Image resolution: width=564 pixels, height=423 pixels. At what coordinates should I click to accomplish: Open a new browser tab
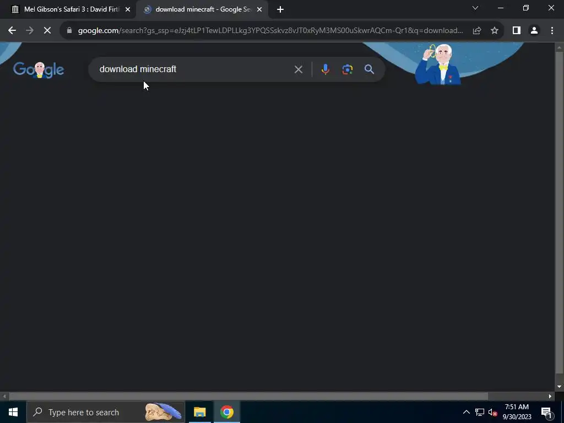coord(280,9)
